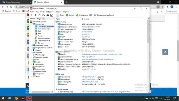The image size is (179, 101).
Task: Select Датчики tree item
Action: (39, 43)
